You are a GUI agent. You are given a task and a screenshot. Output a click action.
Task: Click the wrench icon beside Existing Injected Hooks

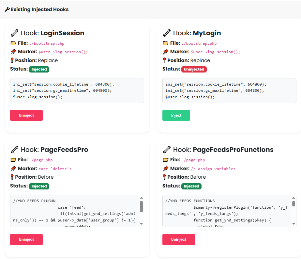7,9
